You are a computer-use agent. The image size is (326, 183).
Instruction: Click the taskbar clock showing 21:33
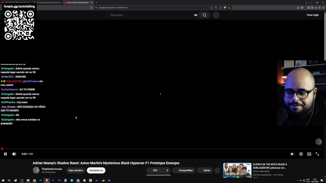coord(315,180)
